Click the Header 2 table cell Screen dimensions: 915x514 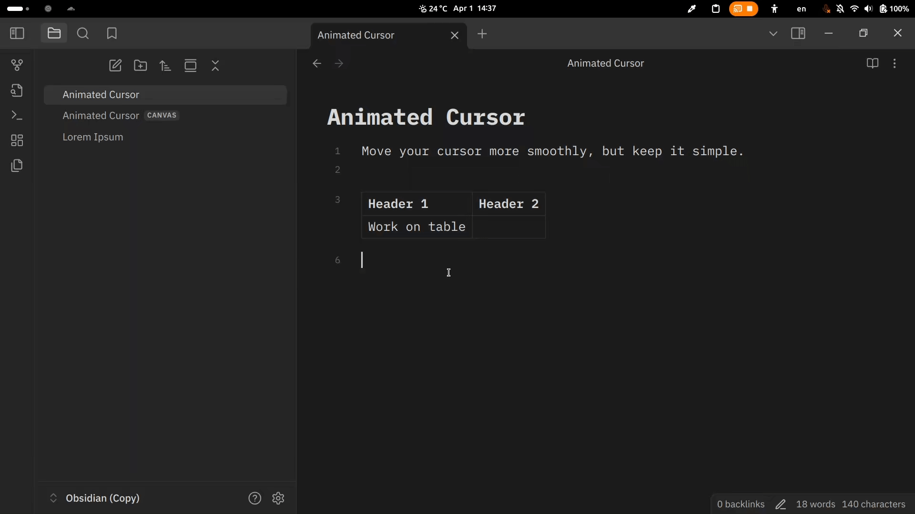click(x=508, y=204)
